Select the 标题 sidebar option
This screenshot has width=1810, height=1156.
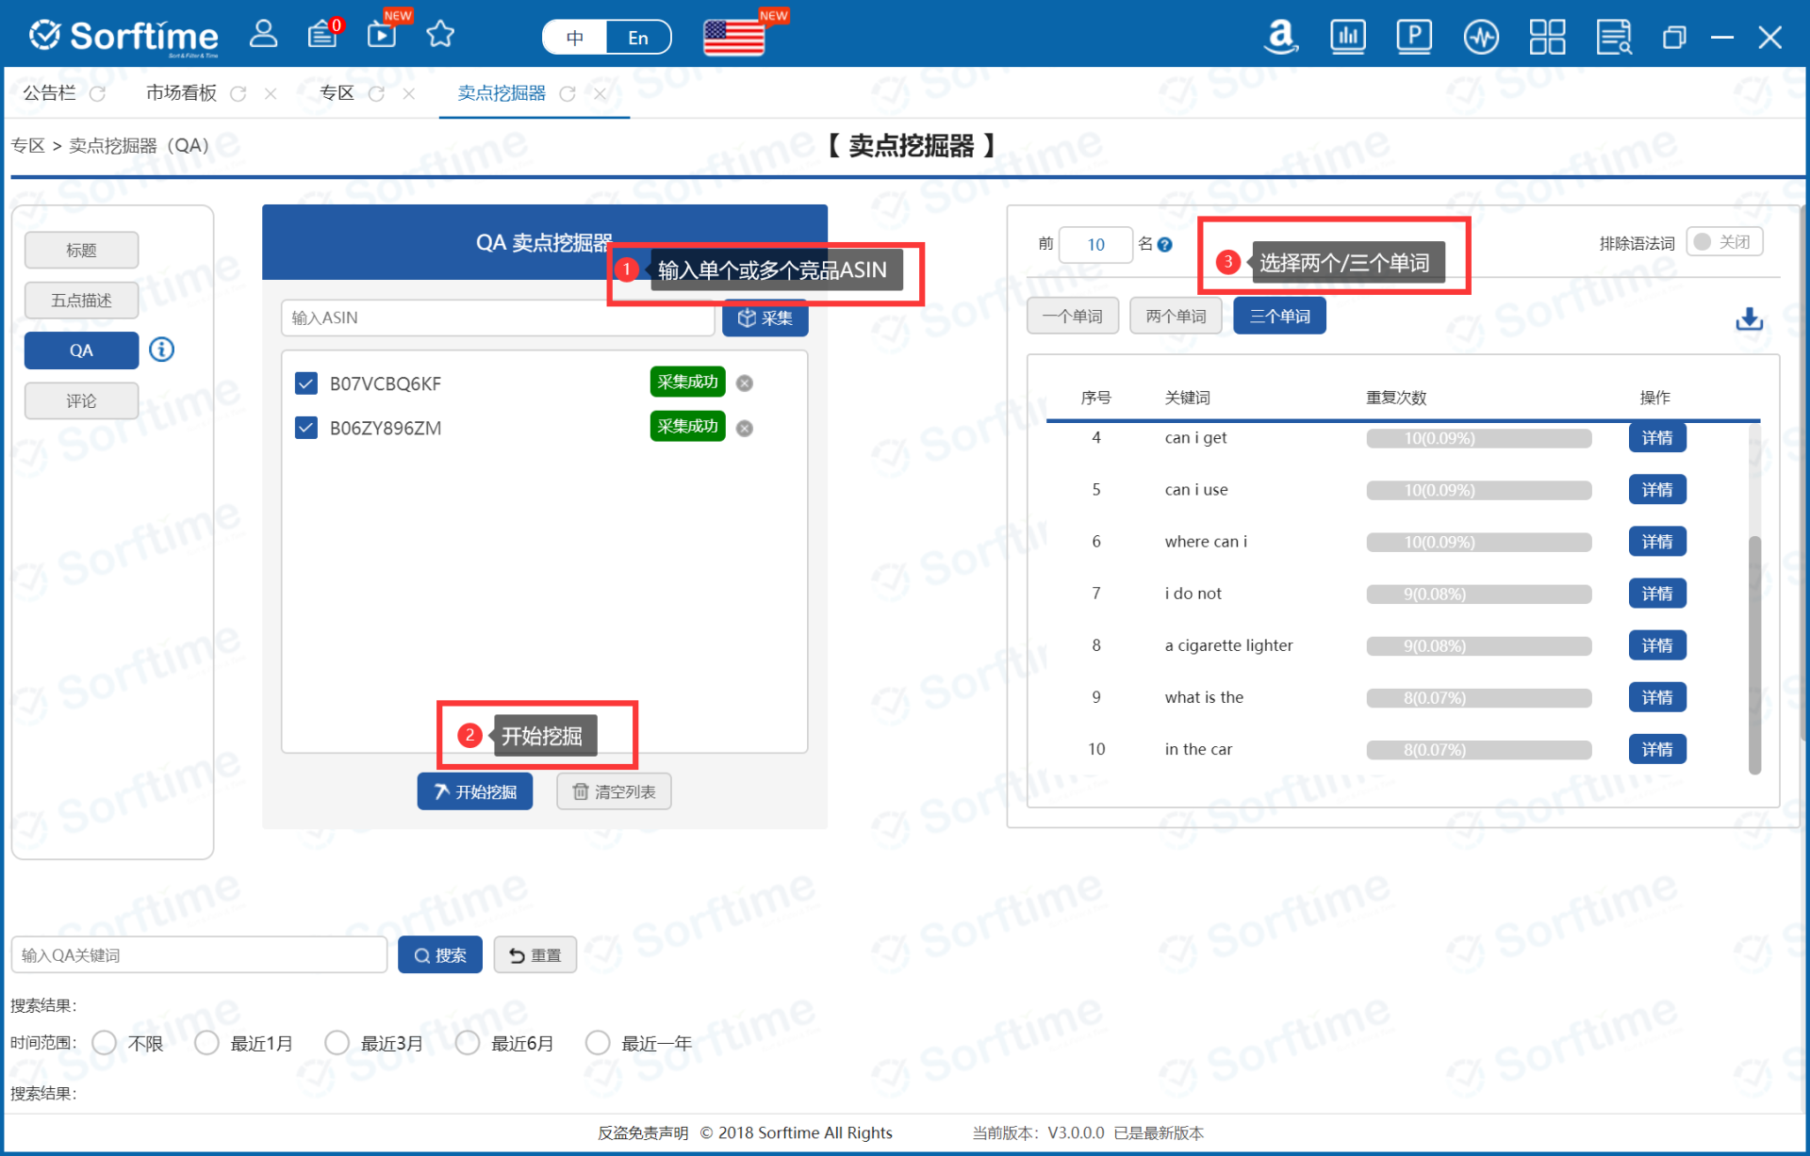point(82,250)
